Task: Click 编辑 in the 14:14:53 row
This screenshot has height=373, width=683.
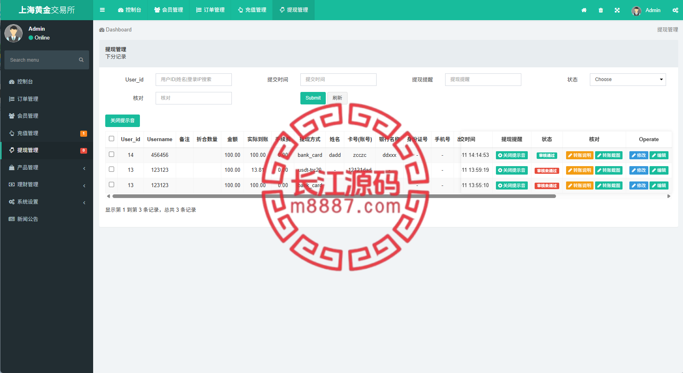Action: [x=659, y=155]
